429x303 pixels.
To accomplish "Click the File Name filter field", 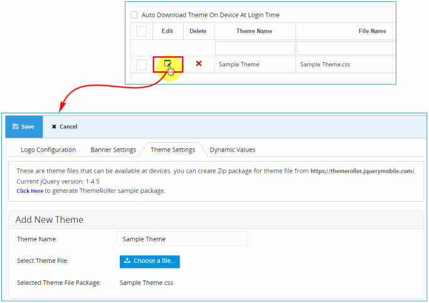I will [x=346, y=48].
